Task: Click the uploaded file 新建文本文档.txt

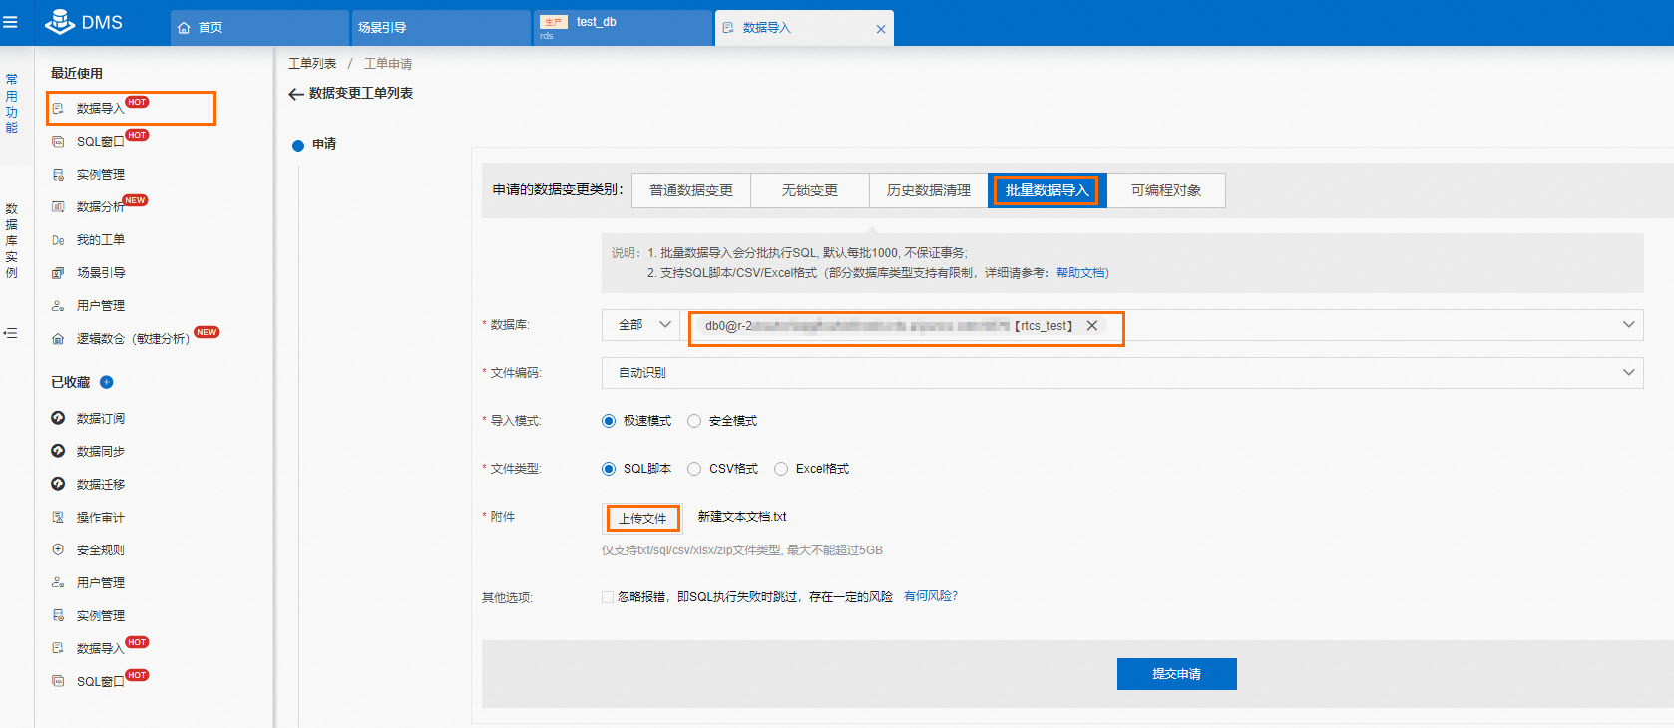Action: (742, 517)
